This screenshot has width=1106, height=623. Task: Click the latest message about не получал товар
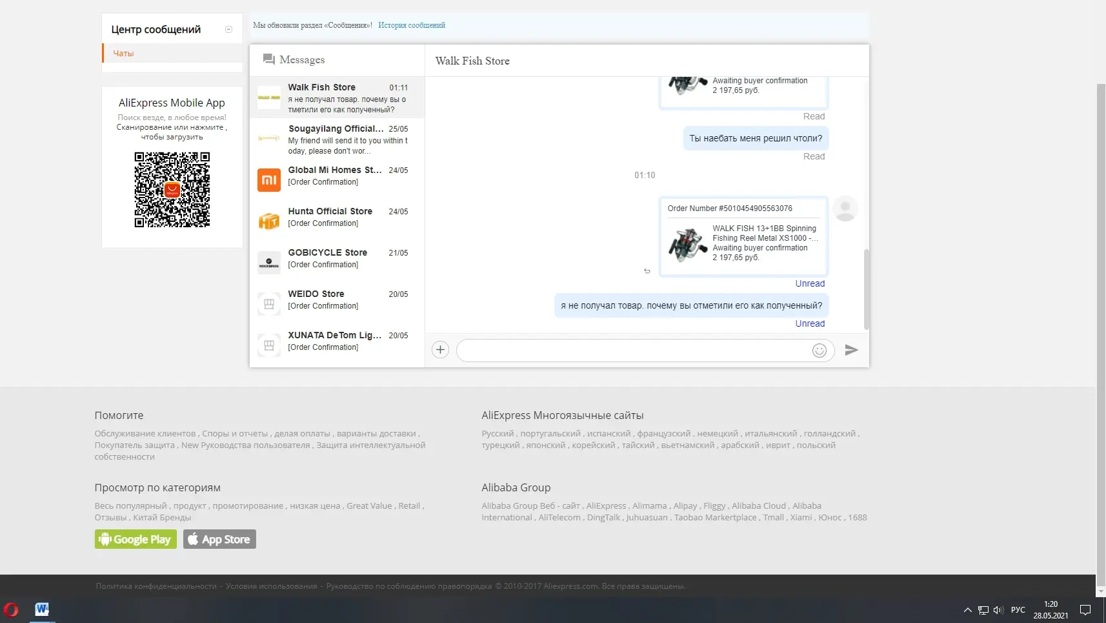coord(692,305)
